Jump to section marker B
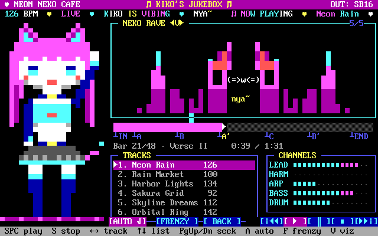 pyautogui.click(x=180, y=136)
